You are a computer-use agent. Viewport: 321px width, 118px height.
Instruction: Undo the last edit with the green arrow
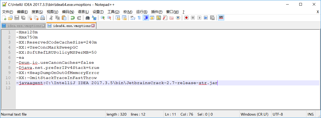(73, 18)
